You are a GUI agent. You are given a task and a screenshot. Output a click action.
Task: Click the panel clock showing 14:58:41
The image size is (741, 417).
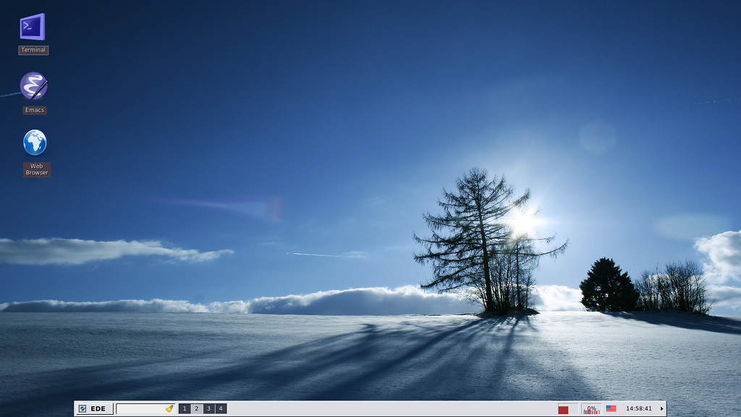tap(639, 408)
